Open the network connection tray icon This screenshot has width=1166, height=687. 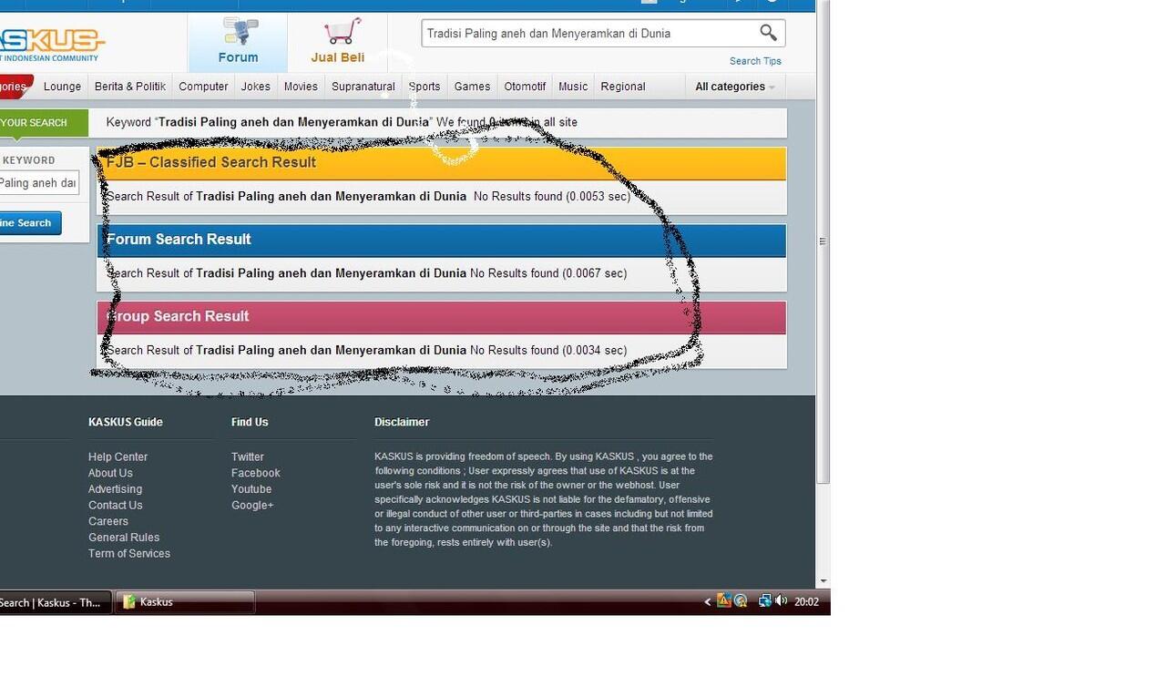765,601
